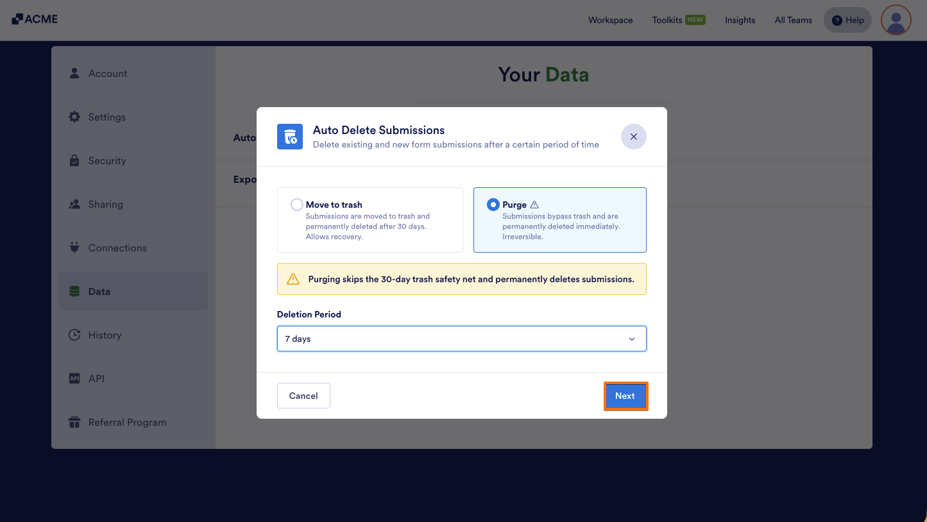Click the Connections plug icon in sidebar
The image size is (927, 522).
click(74, 248)
